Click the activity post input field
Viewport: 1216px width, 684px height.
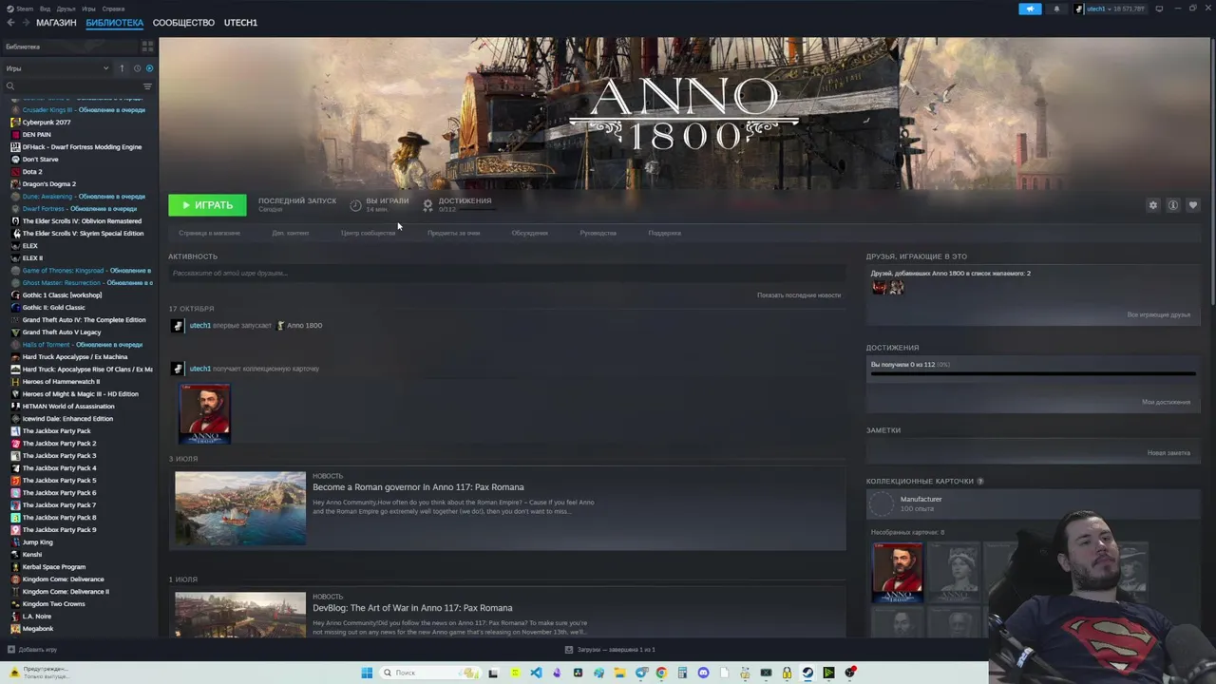[506, 274]
